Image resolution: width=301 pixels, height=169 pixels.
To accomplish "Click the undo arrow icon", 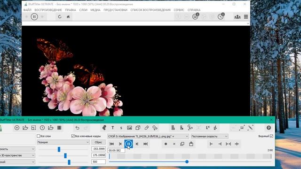I will pyautogui.click(x=77, y=128).
